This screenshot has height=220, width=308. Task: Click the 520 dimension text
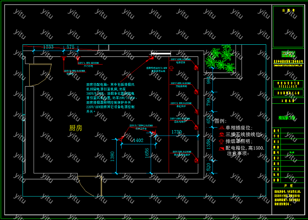(x=208, y=167)
